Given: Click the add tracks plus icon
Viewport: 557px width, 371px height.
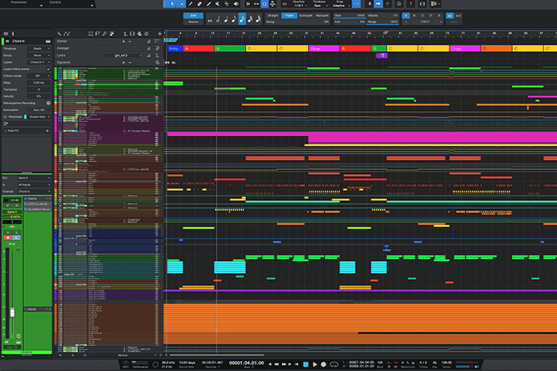Looking at the screenshot, I should 159,34.
